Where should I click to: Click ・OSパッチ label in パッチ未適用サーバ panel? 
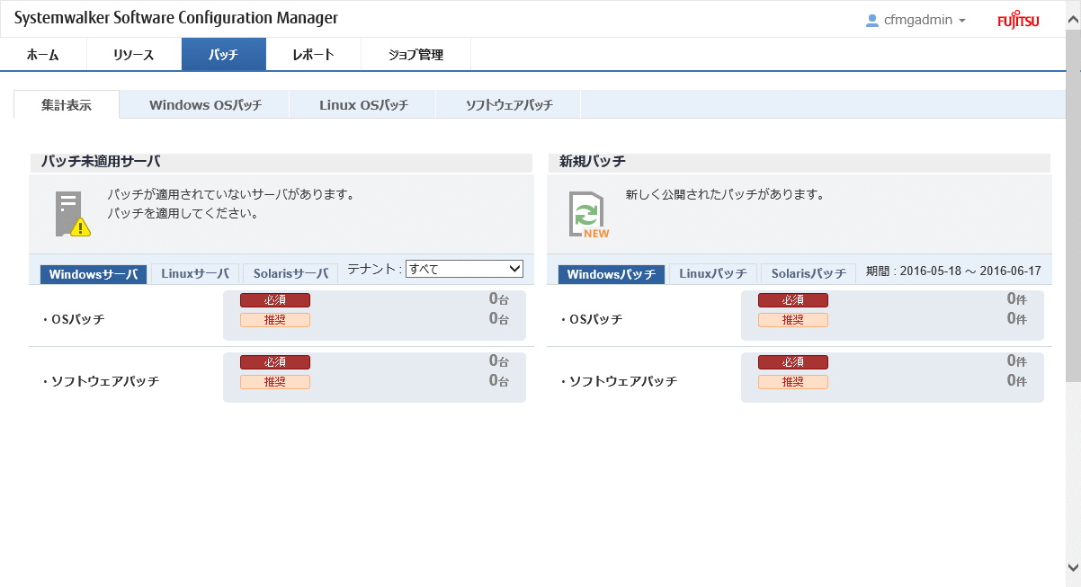[x=73, y=319]
